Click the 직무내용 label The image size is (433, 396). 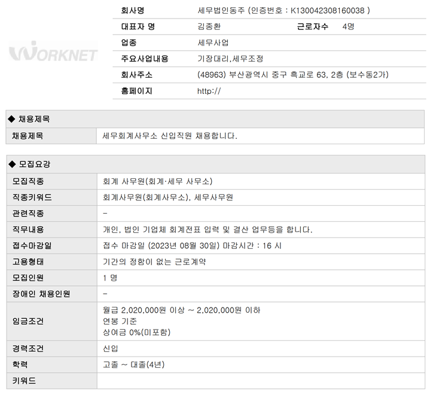click(x=28, y=230)
